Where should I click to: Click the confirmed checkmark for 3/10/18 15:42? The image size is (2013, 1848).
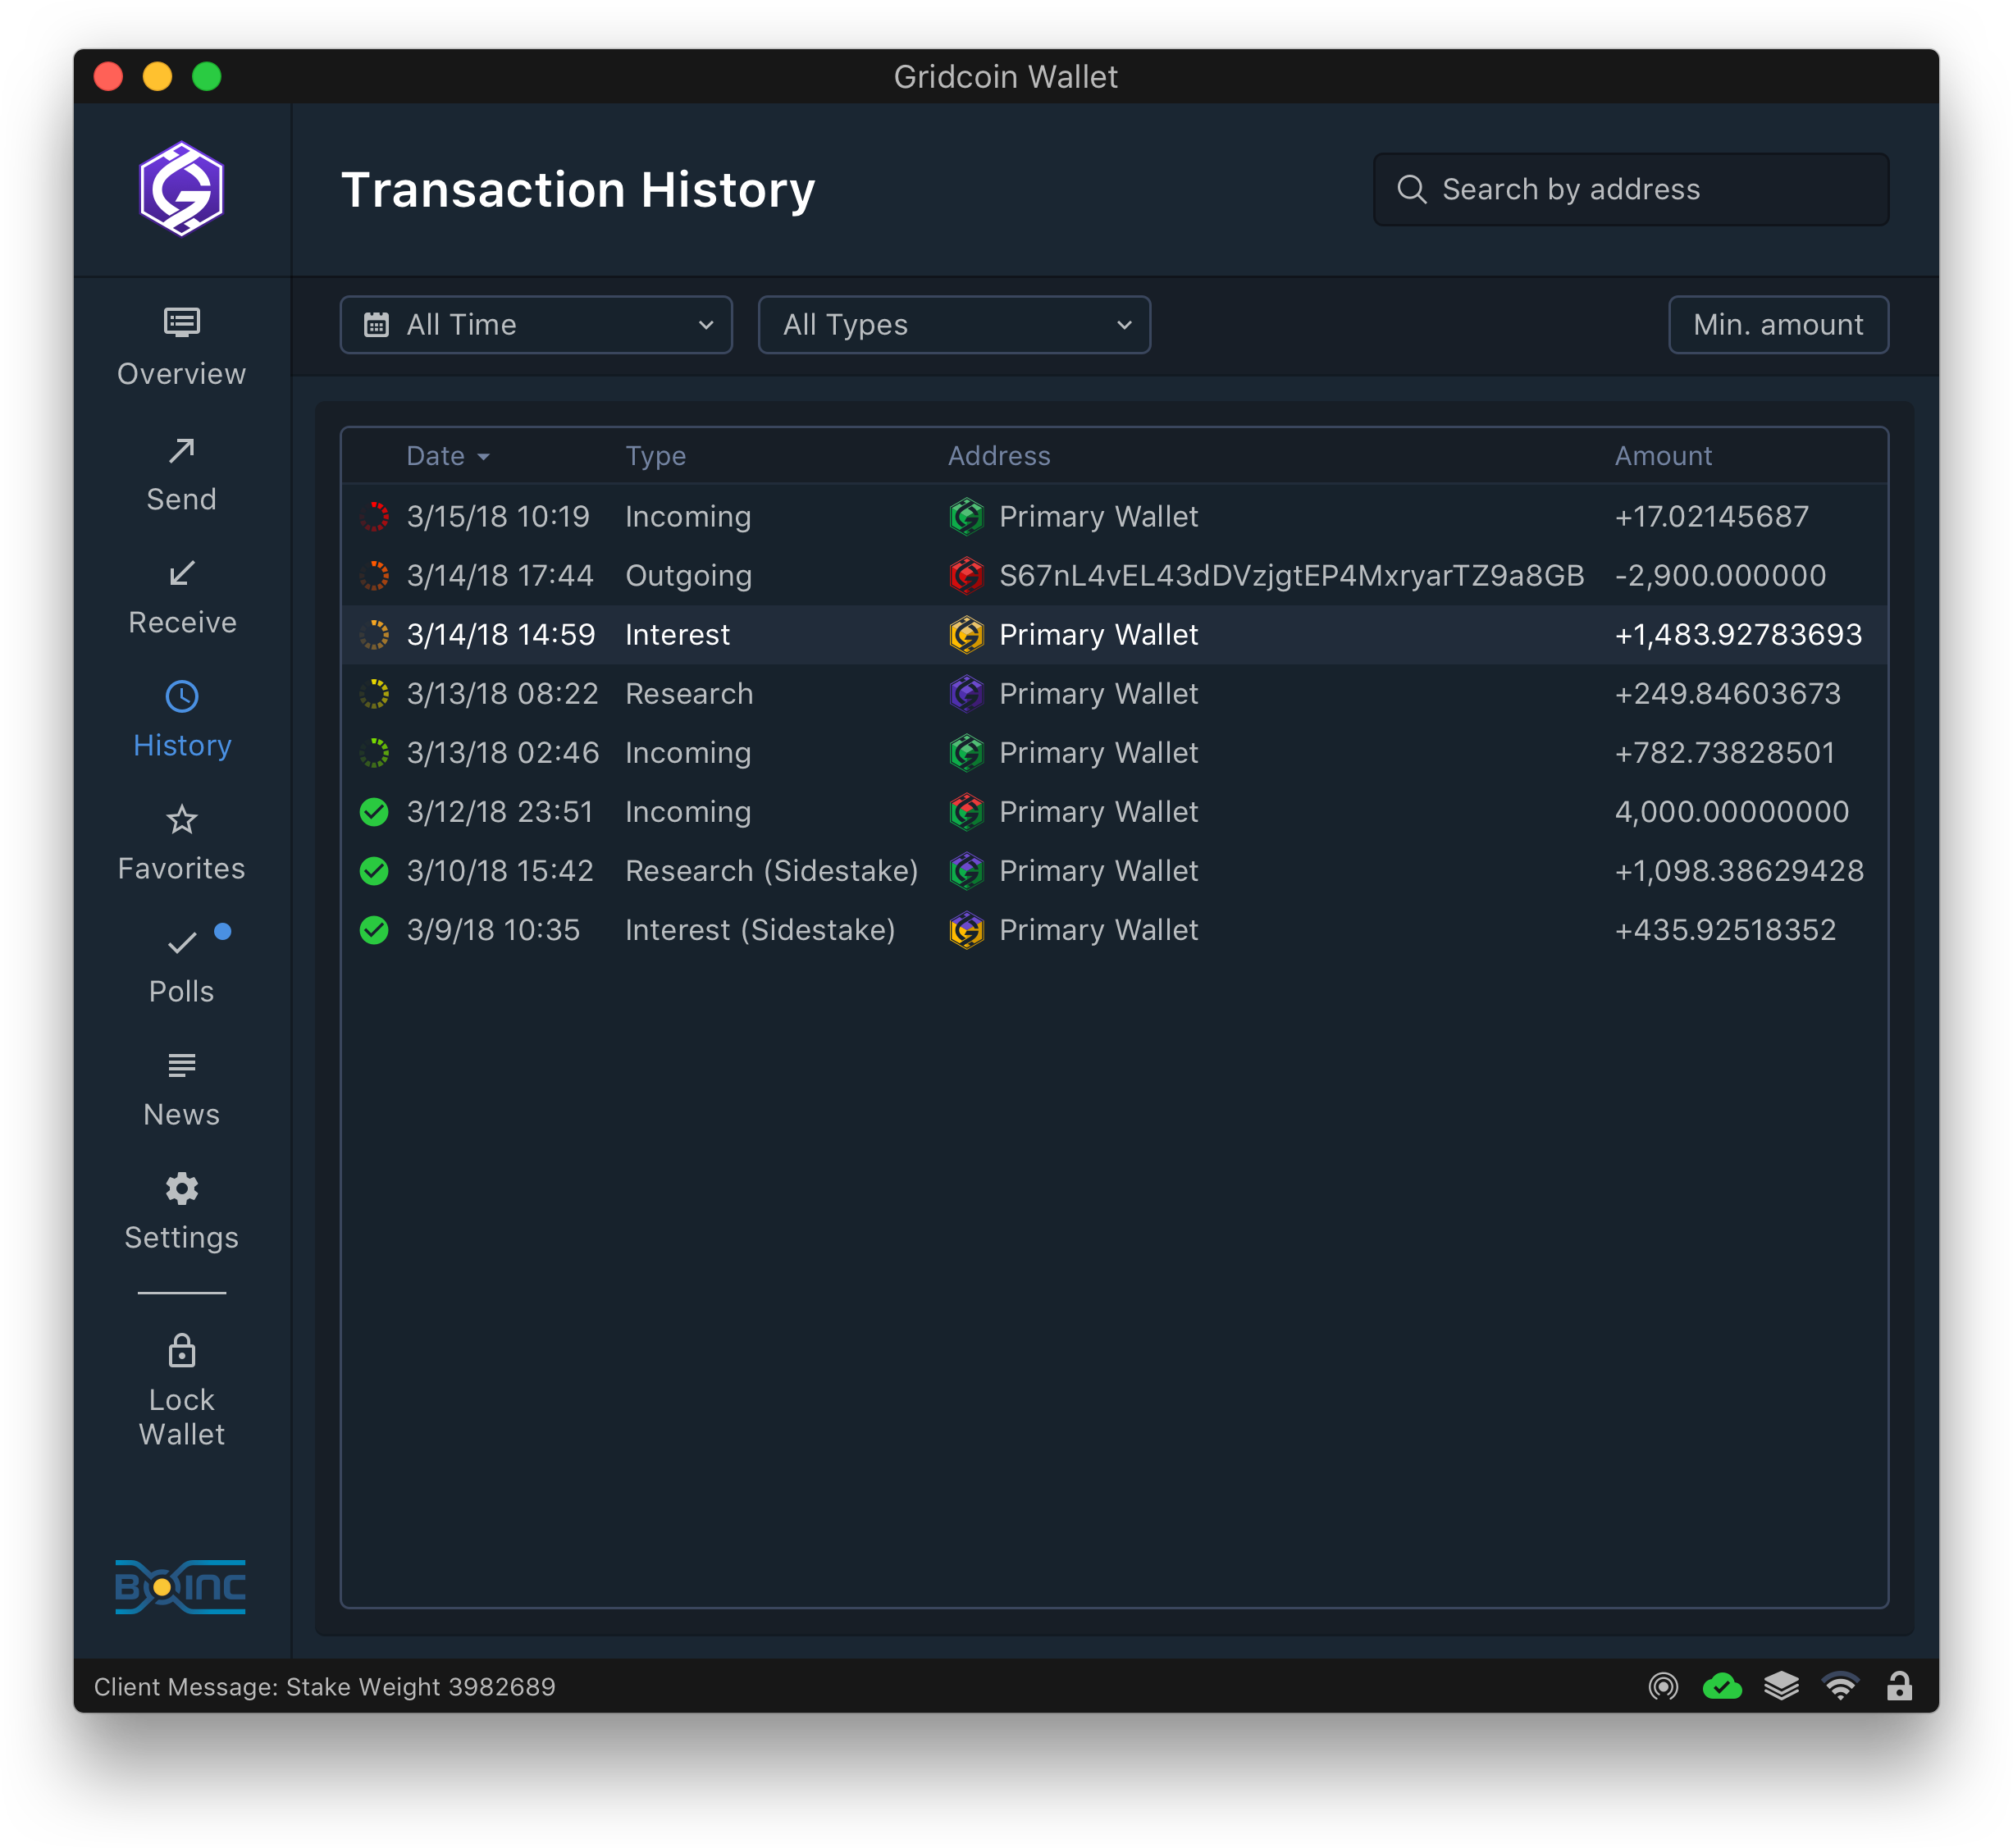374,871
